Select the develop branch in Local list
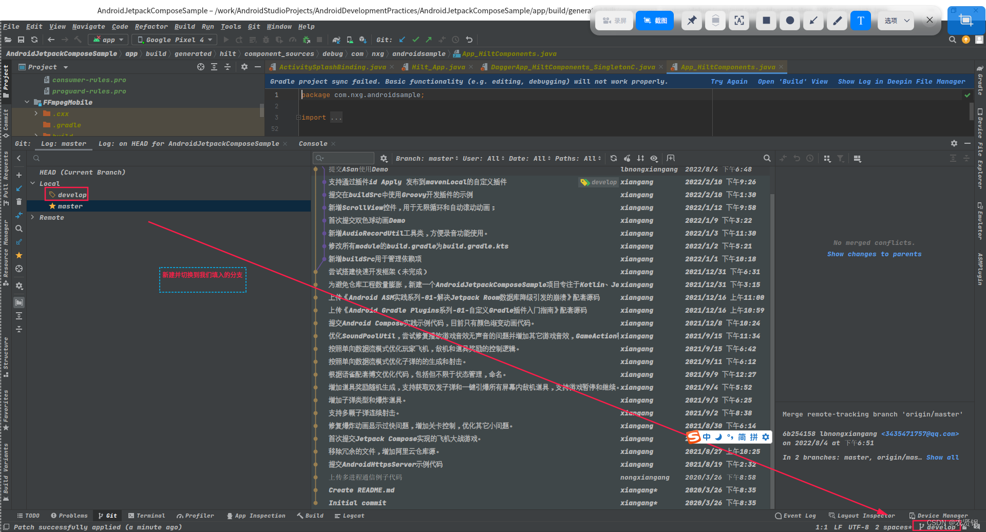986x532 pixels. (72, 195)
